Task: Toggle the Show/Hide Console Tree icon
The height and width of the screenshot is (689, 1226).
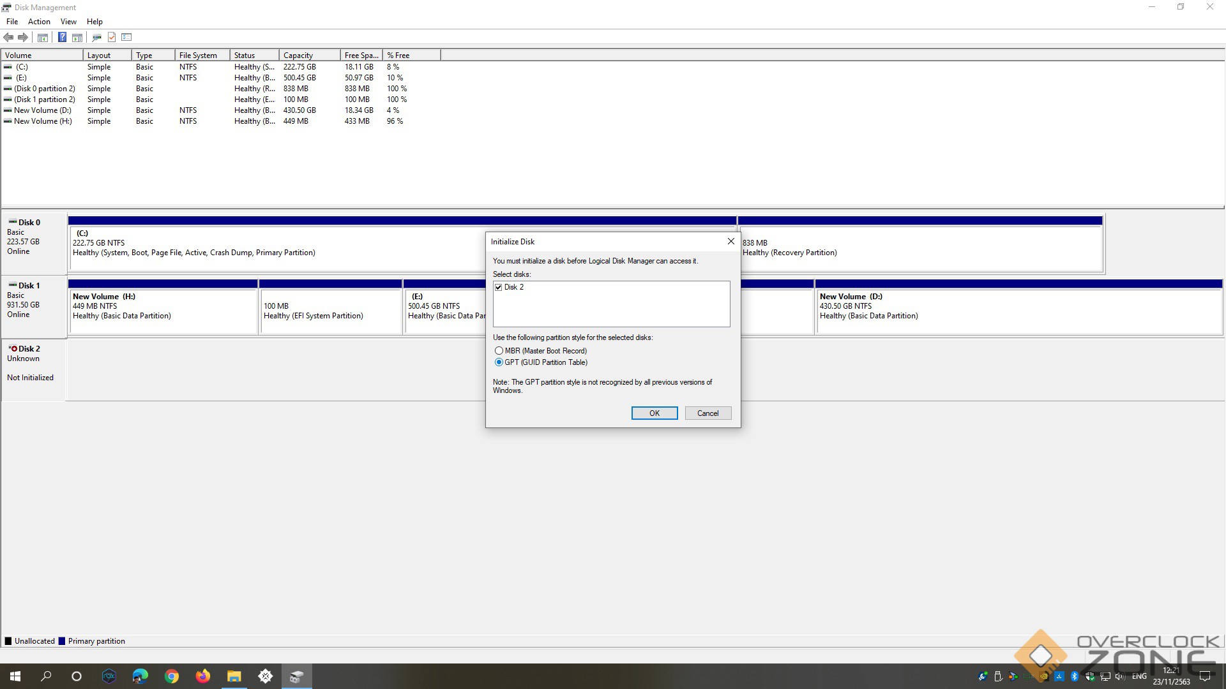Action: [x=43, y=38]
